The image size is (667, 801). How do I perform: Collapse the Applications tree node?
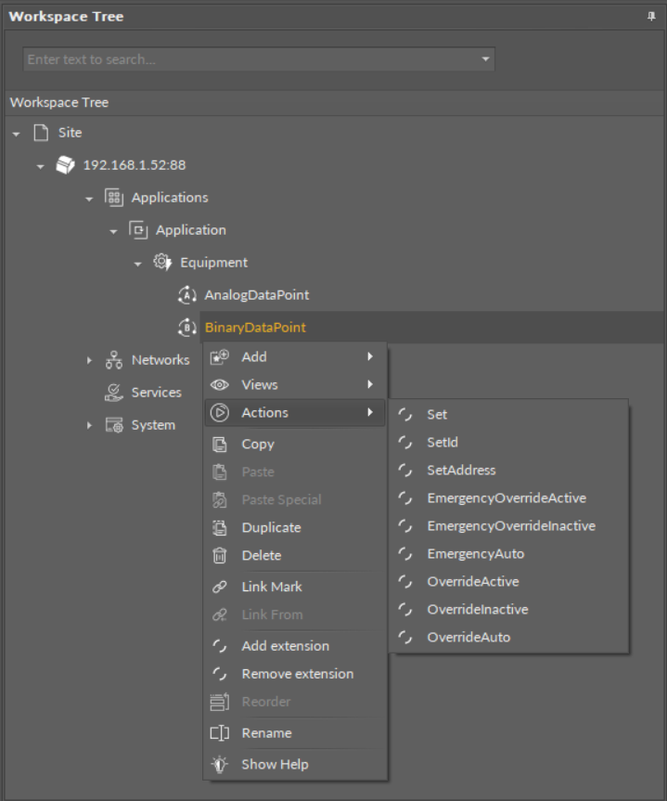[90, 199]
